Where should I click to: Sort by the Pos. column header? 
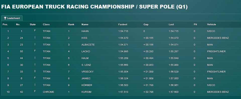coord(5,24)
